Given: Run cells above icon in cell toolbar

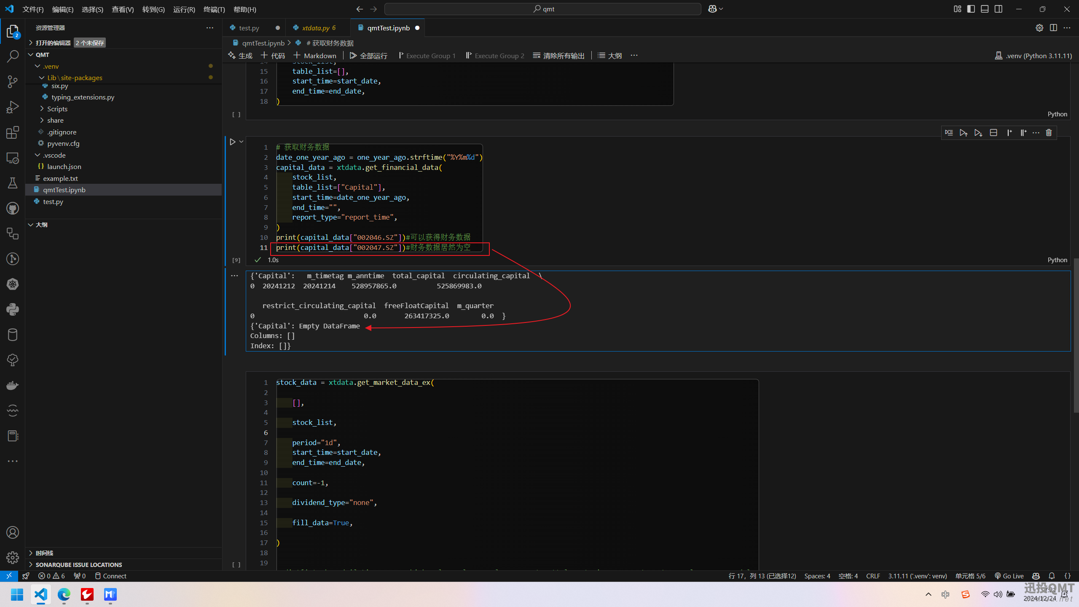Looking at the screenshot, I should (964, 133).
